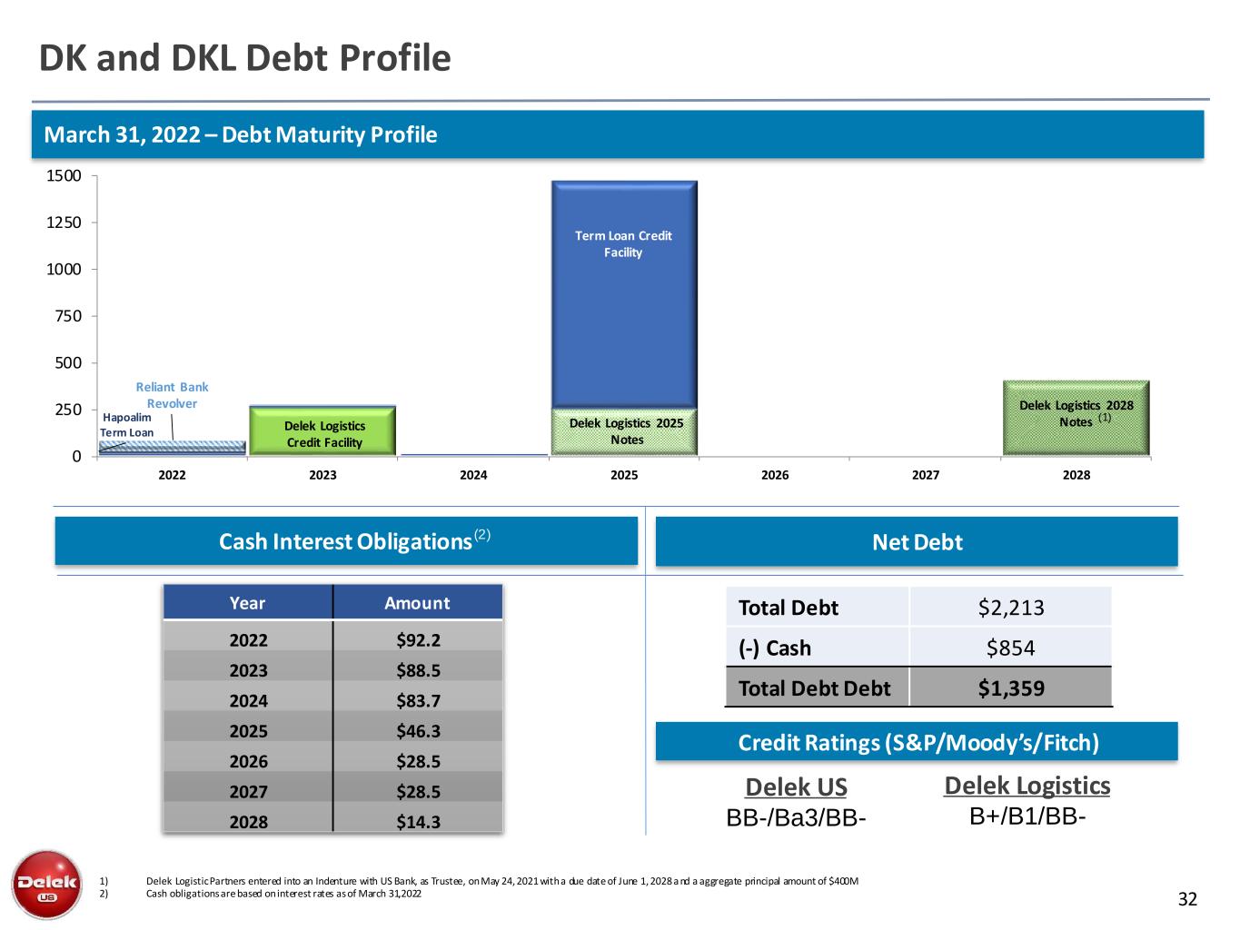This screenshot has height=930, width=1240.
Task: Click the Net Debt header banner
Action: (x=916, y=542)
